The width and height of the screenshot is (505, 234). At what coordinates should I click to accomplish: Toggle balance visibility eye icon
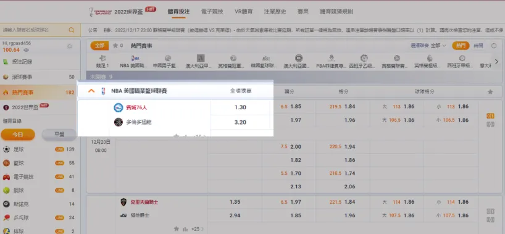tap(26, 50)
